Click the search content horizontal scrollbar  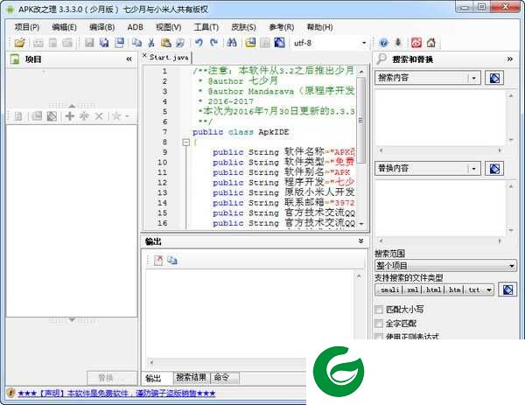point(440,150)
